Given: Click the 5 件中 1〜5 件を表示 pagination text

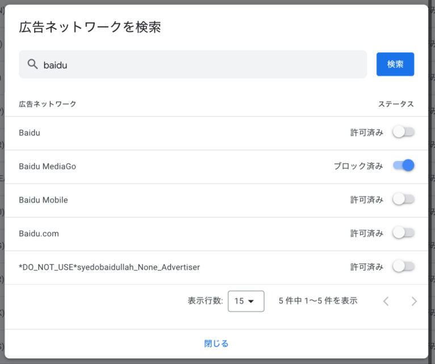Looking at the screenshot, I should click(318, 301).
